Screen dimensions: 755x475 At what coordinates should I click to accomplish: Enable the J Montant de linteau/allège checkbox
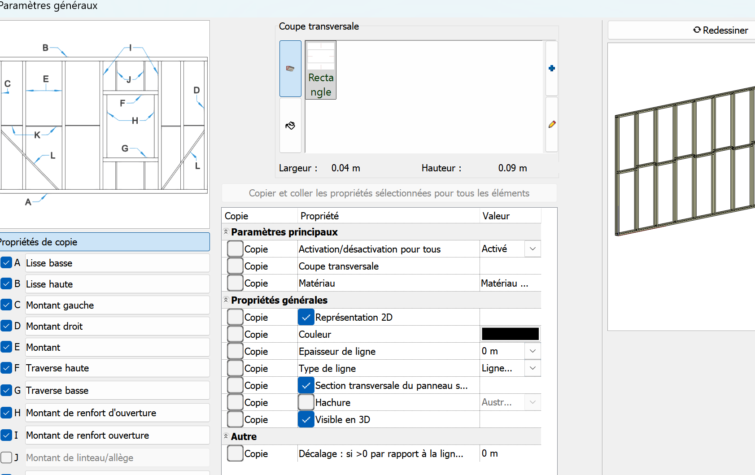tap(6, 458)
